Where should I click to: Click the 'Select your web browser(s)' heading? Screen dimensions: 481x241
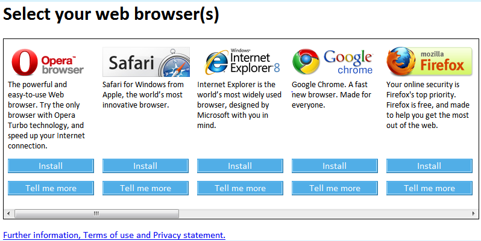tap(111, 14)
